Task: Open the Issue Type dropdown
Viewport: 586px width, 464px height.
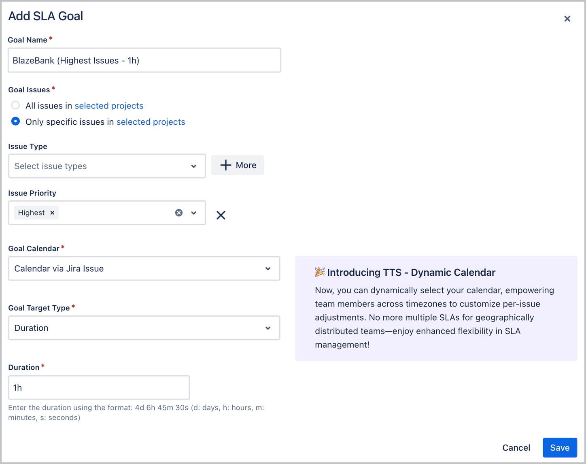Action: coord(107,166)
